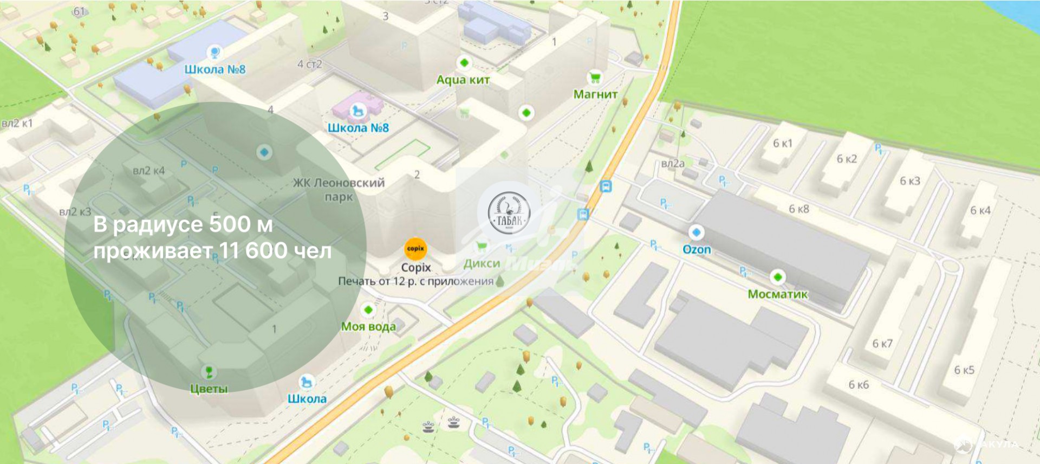Select the Школа №8 globe icon
This screenshot has height=464, width=1040.
coord(214,53)
